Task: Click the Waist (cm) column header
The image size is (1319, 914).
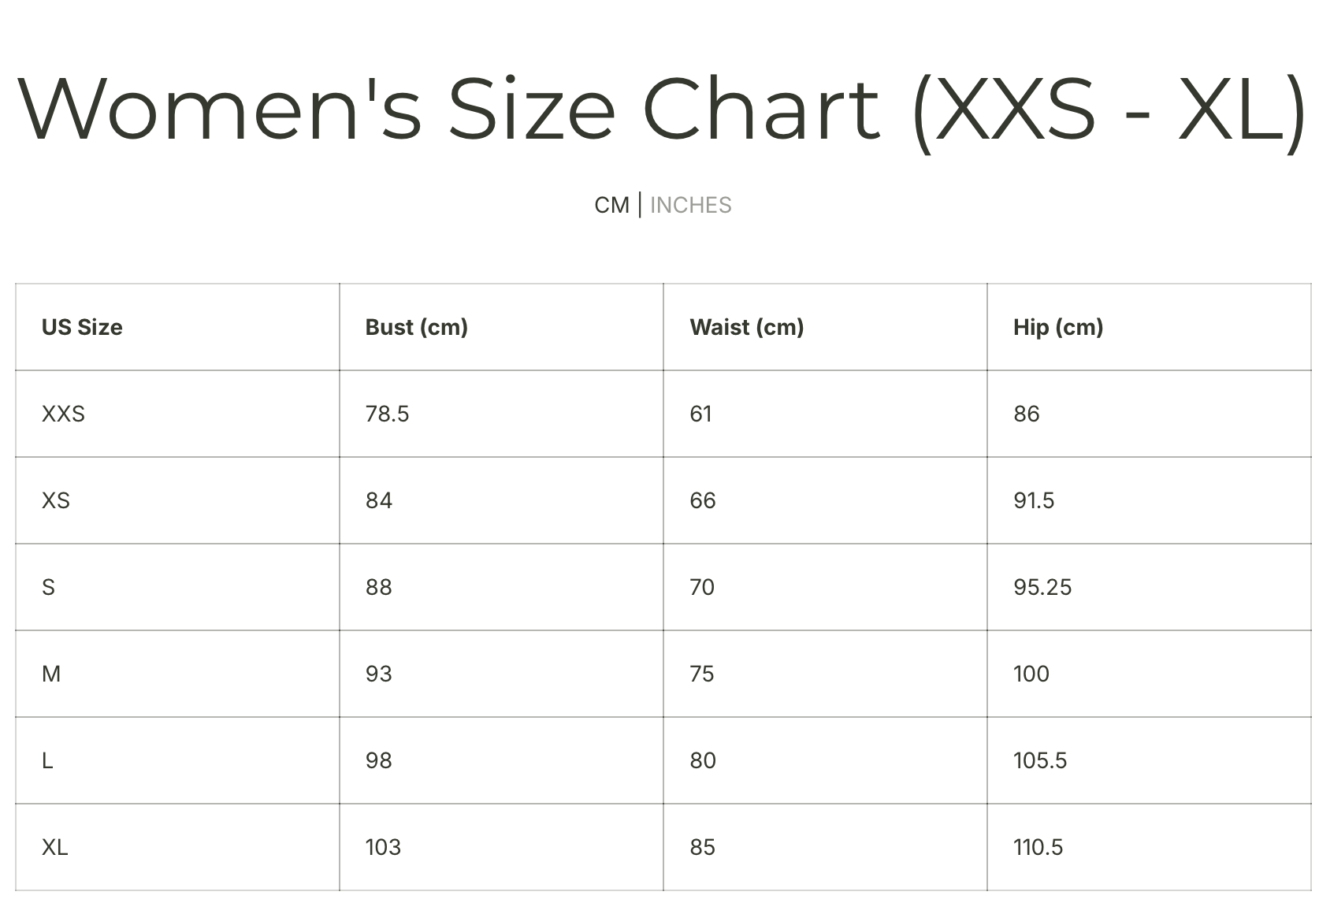Action: tap(746, 327)
